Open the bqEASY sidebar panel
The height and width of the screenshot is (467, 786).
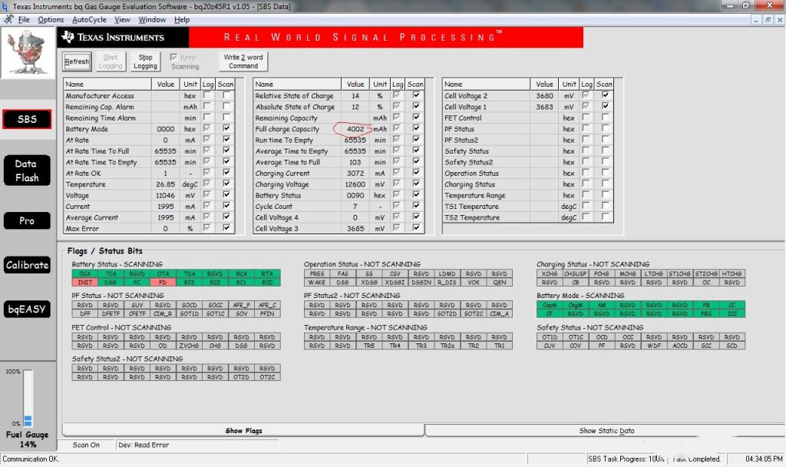[27, 309]
